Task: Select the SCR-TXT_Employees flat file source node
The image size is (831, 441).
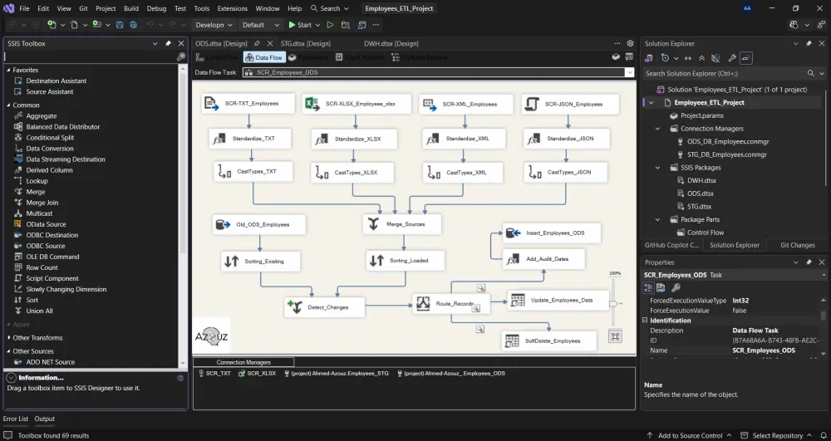Action: click(248, 103)
